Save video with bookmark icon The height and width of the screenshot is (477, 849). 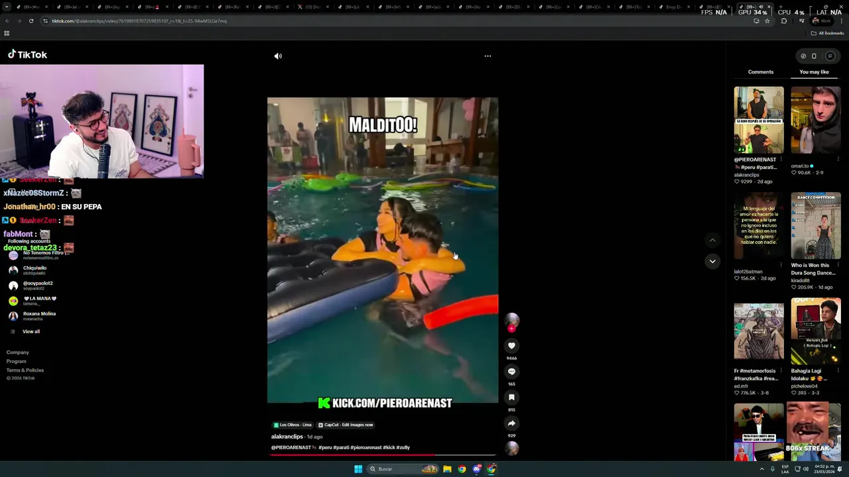(x=511, y=397)
